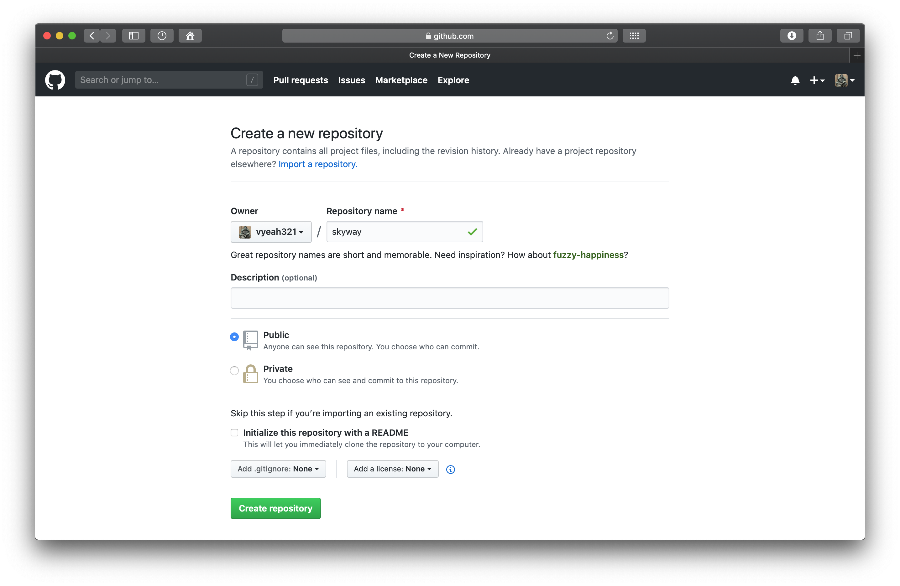Follow the Import a repository link
Image resolution: width=900 pixels, height=586 pixels.
[318, 164]
